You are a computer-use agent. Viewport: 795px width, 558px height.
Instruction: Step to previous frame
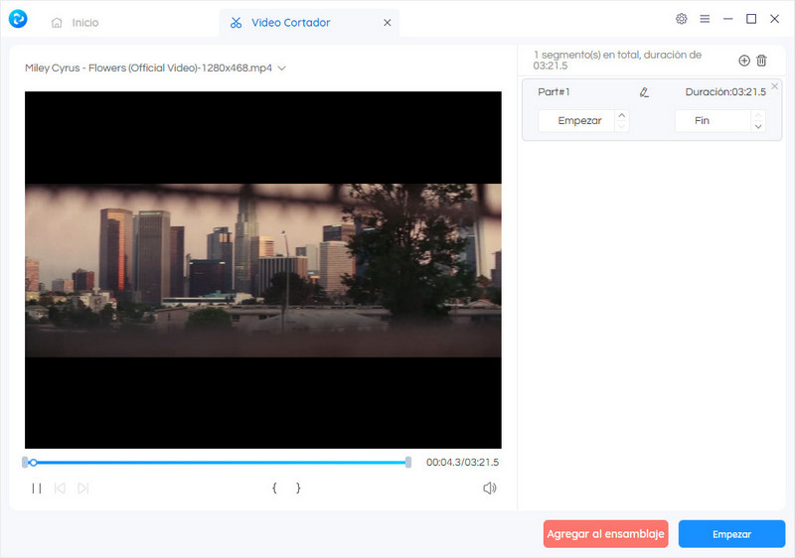(60, 488)
